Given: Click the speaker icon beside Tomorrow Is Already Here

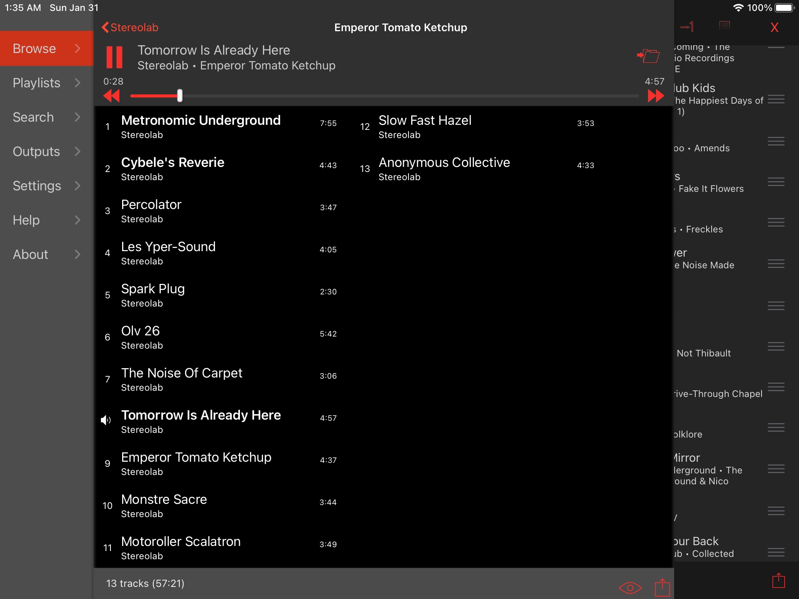Looking at the screenshot, I should pyautogui.click(x=106, y=420).
